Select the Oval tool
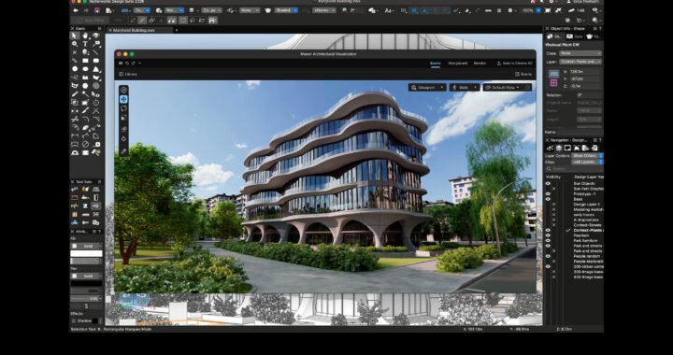The image size is (673, 355). [85, 69]
